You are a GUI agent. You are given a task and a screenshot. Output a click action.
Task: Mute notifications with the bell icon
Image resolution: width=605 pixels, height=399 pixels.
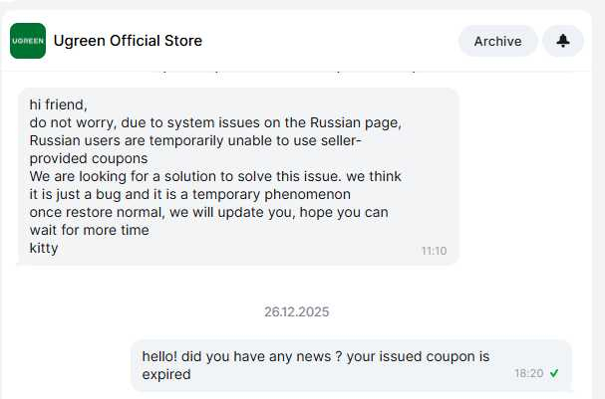[x=563, y=41]
